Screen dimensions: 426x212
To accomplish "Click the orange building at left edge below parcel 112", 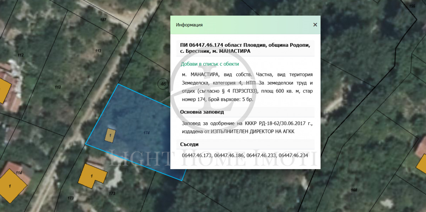I will 4,90.
